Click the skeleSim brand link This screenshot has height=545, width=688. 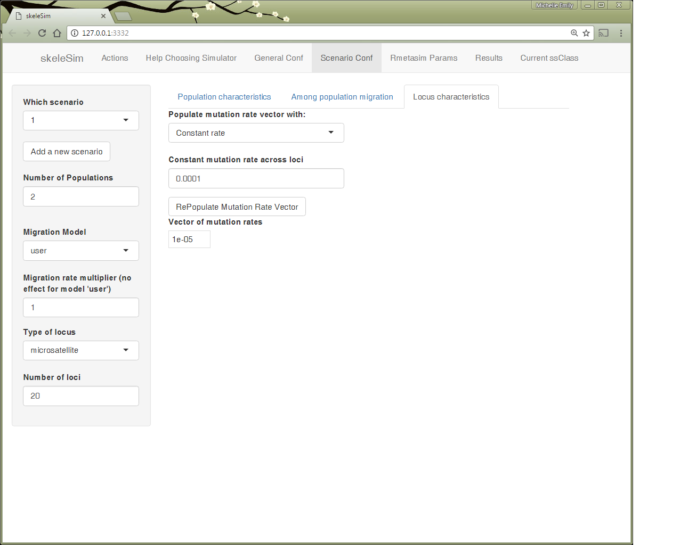62,58
